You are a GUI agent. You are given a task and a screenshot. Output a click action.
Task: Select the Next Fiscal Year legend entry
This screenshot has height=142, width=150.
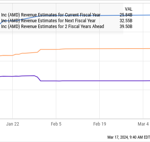tap(48, 21)
